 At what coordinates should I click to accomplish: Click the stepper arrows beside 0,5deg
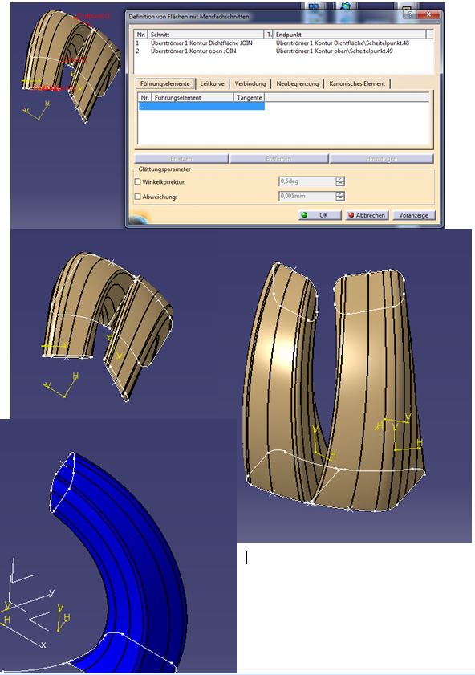click(x=340, y=181)
